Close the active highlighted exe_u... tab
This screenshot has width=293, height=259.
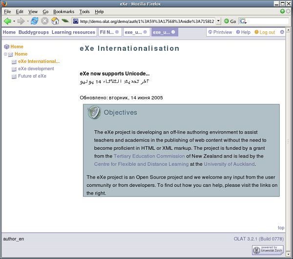tap(173, 32)
